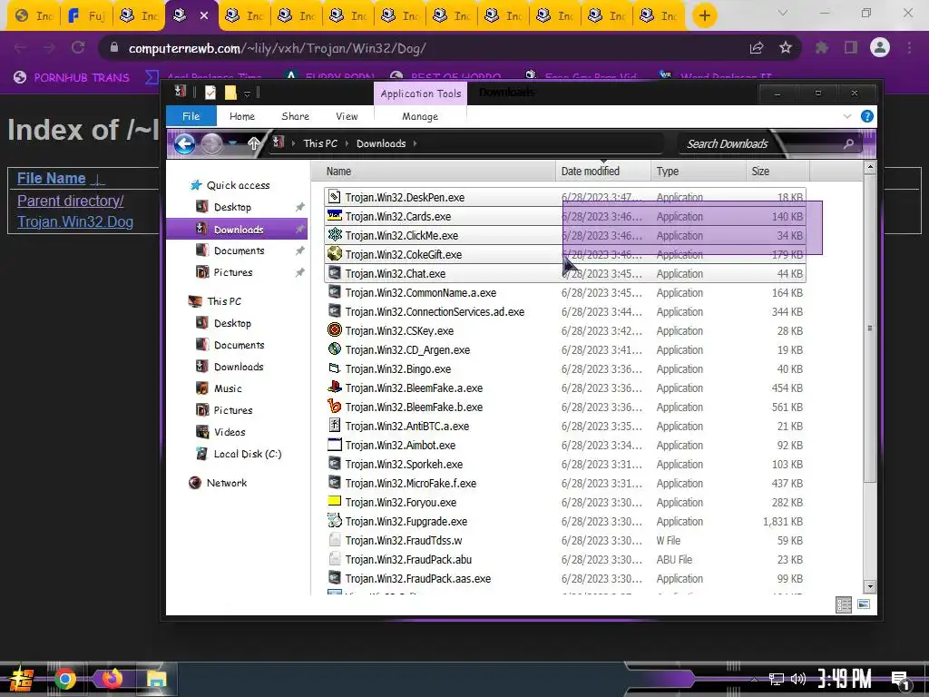Open recent locations dropdown beside forward arrow

(233, 143)
